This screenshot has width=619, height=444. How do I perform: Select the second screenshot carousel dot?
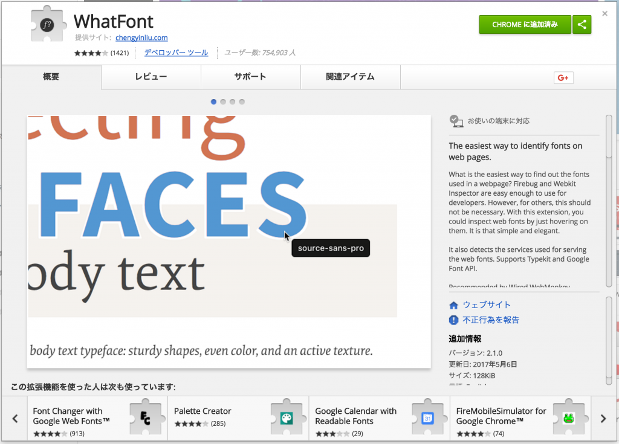point(223,102)
